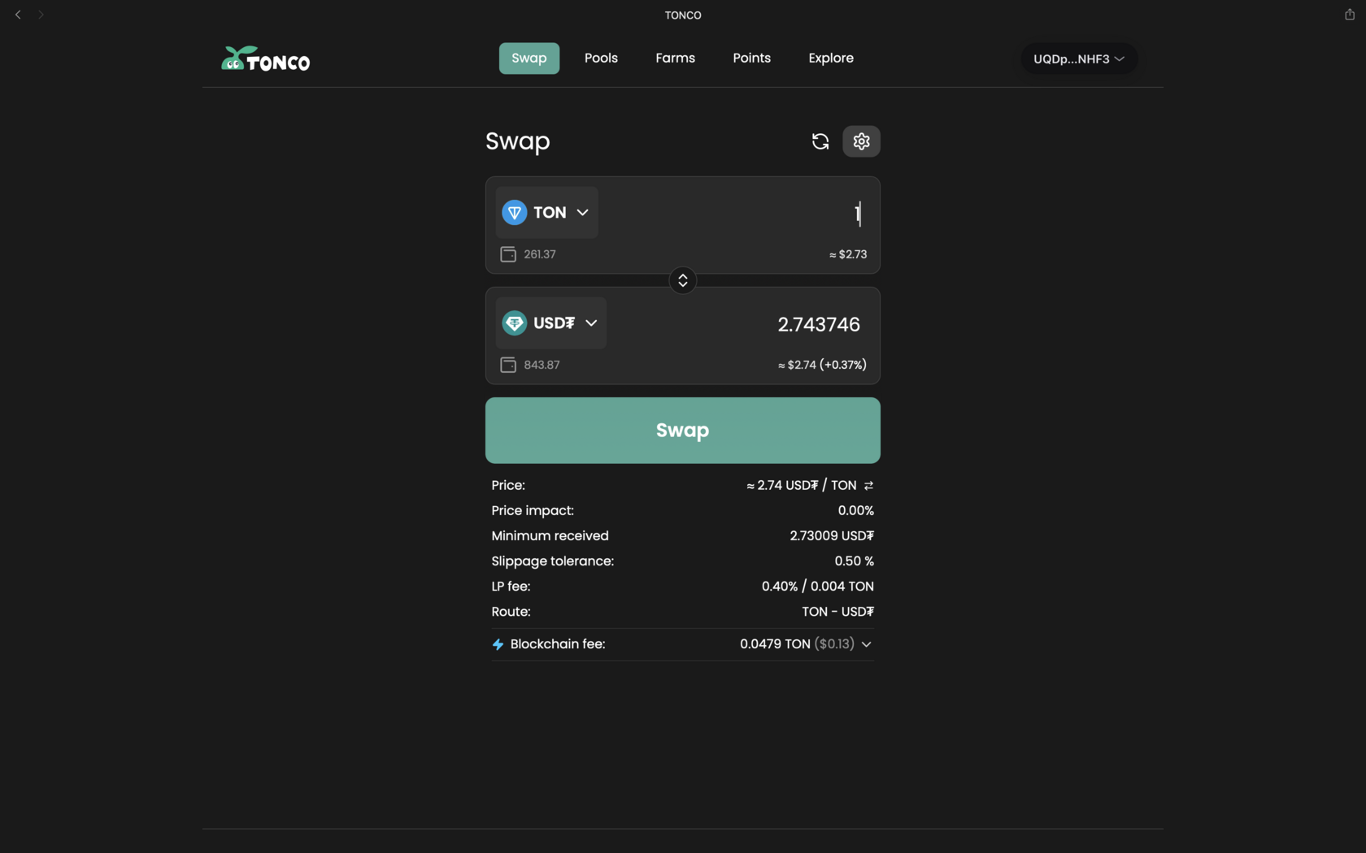Open swap settings gear
The width and height of the screenshot is (1366, 853).
861,141
